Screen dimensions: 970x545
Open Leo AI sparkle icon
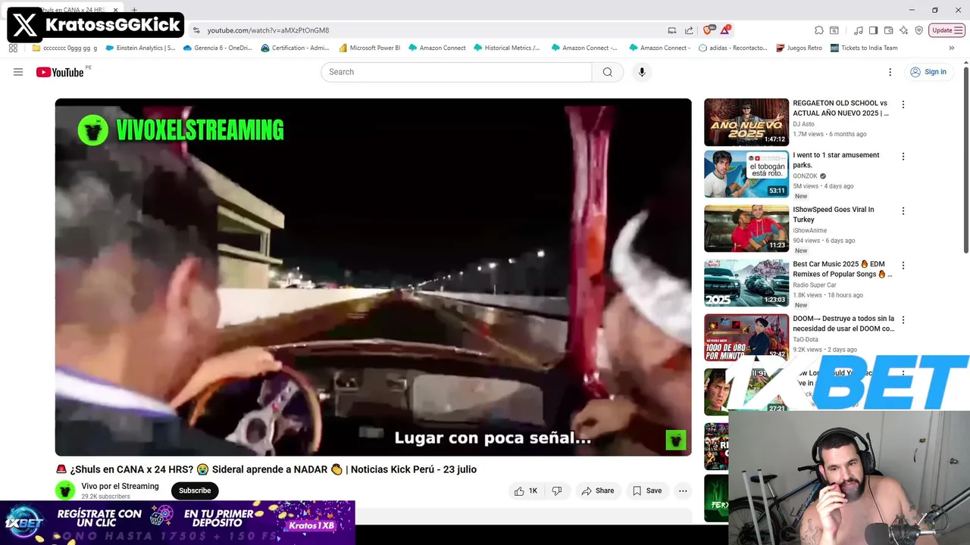(903, 30)
